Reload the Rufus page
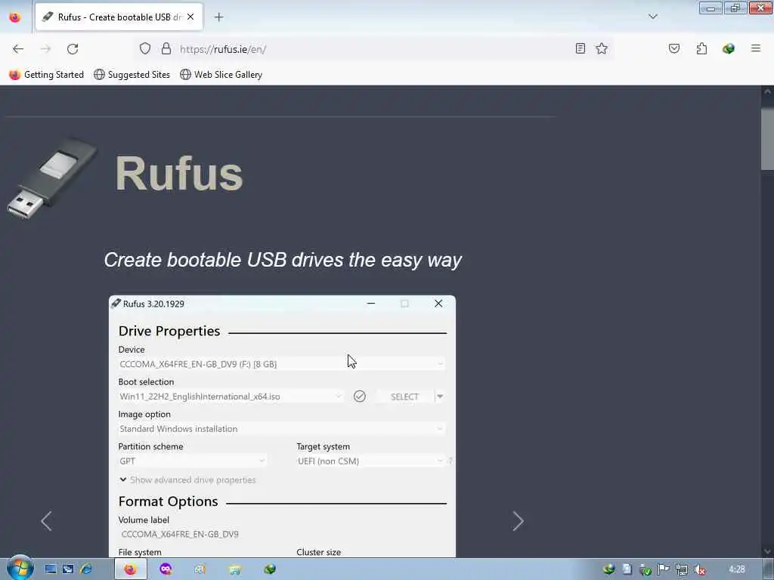Viewport: 774px width, 580px height. pyautogui.click(x=73, y=49)
